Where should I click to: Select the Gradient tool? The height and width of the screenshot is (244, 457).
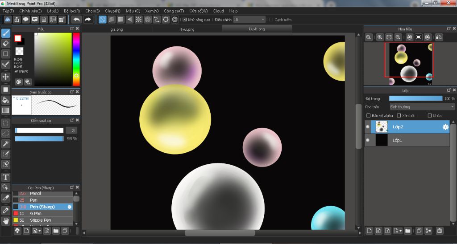5,110
